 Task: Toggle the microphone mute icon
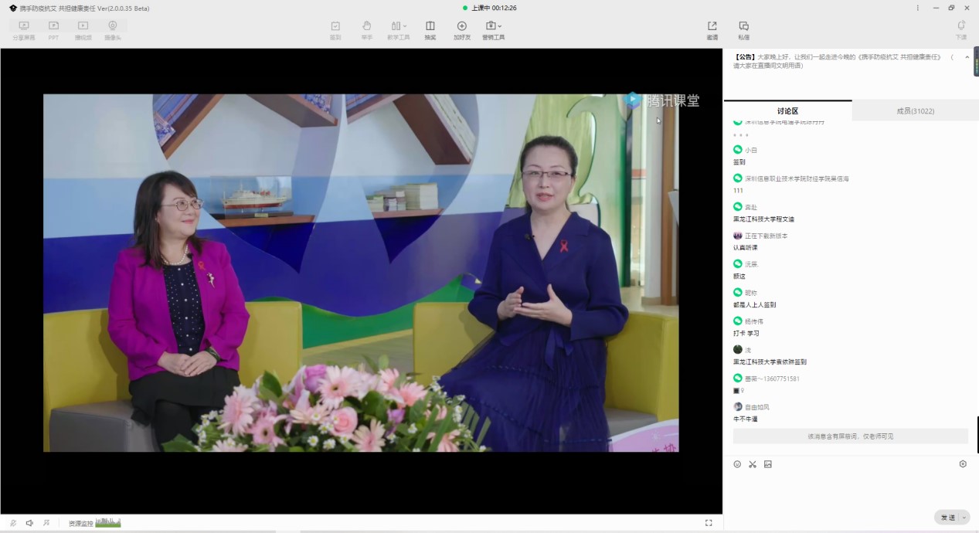13,523
